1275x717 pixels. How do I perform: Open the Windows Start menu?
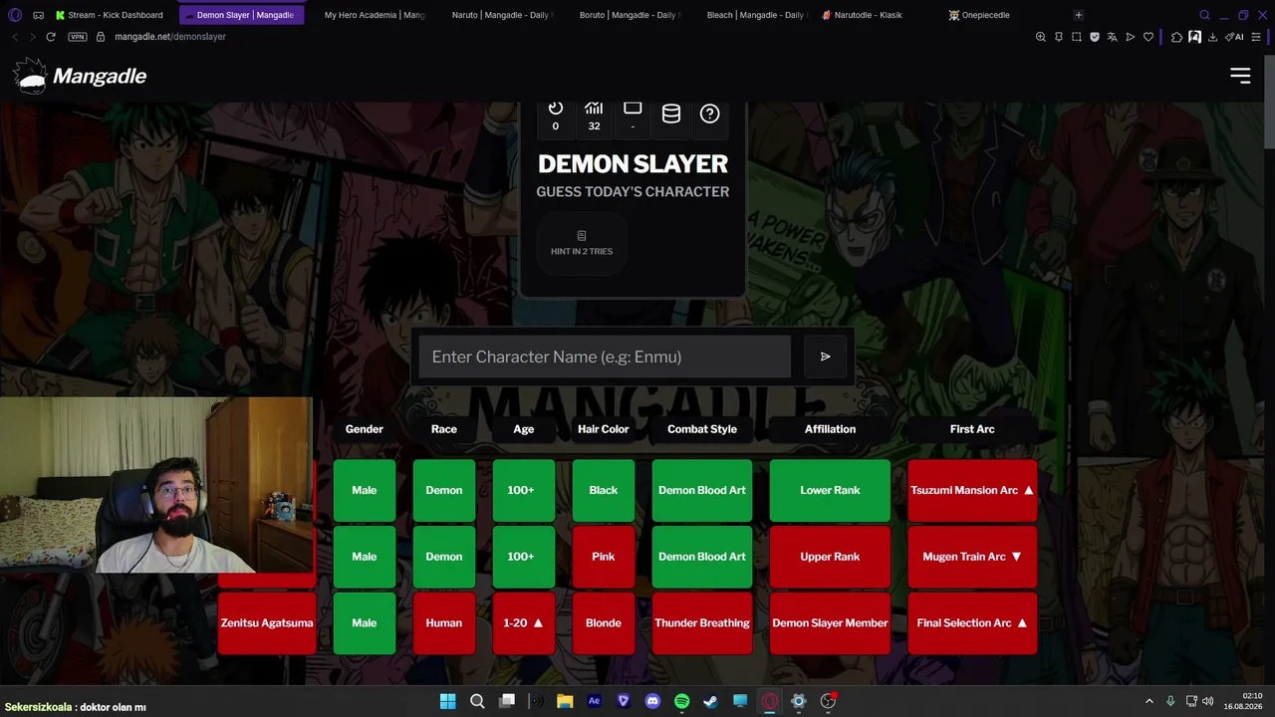448,701
